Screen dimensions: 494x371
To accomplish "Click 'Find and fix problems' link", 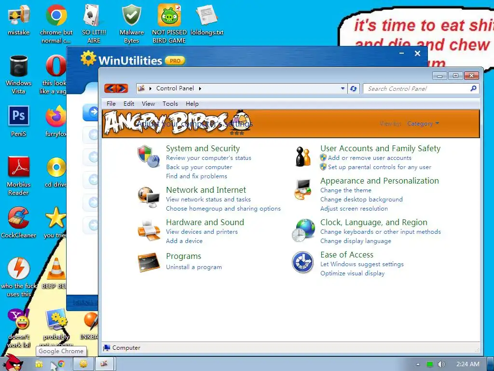I will (x=196, y=176).
